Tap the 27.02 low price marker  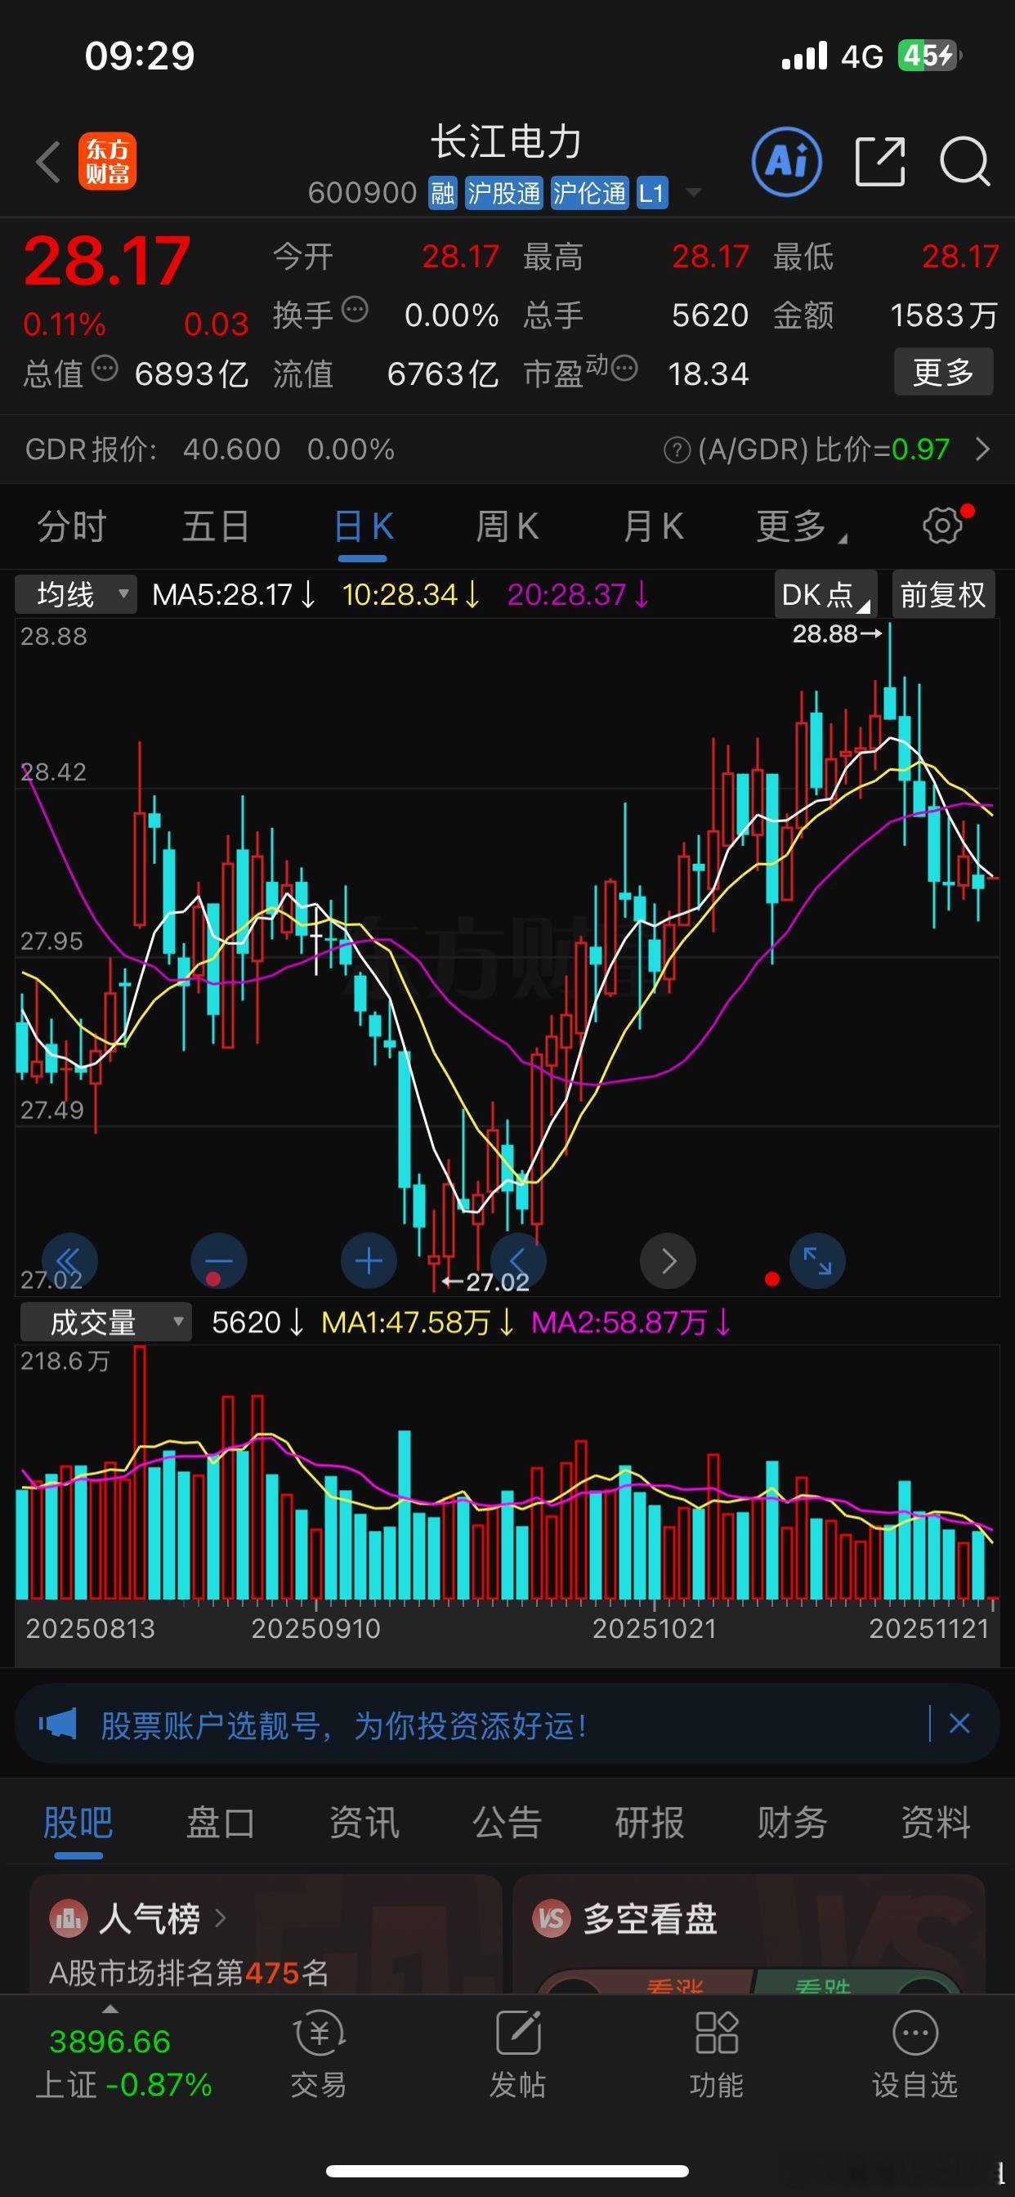(486, 1282)
